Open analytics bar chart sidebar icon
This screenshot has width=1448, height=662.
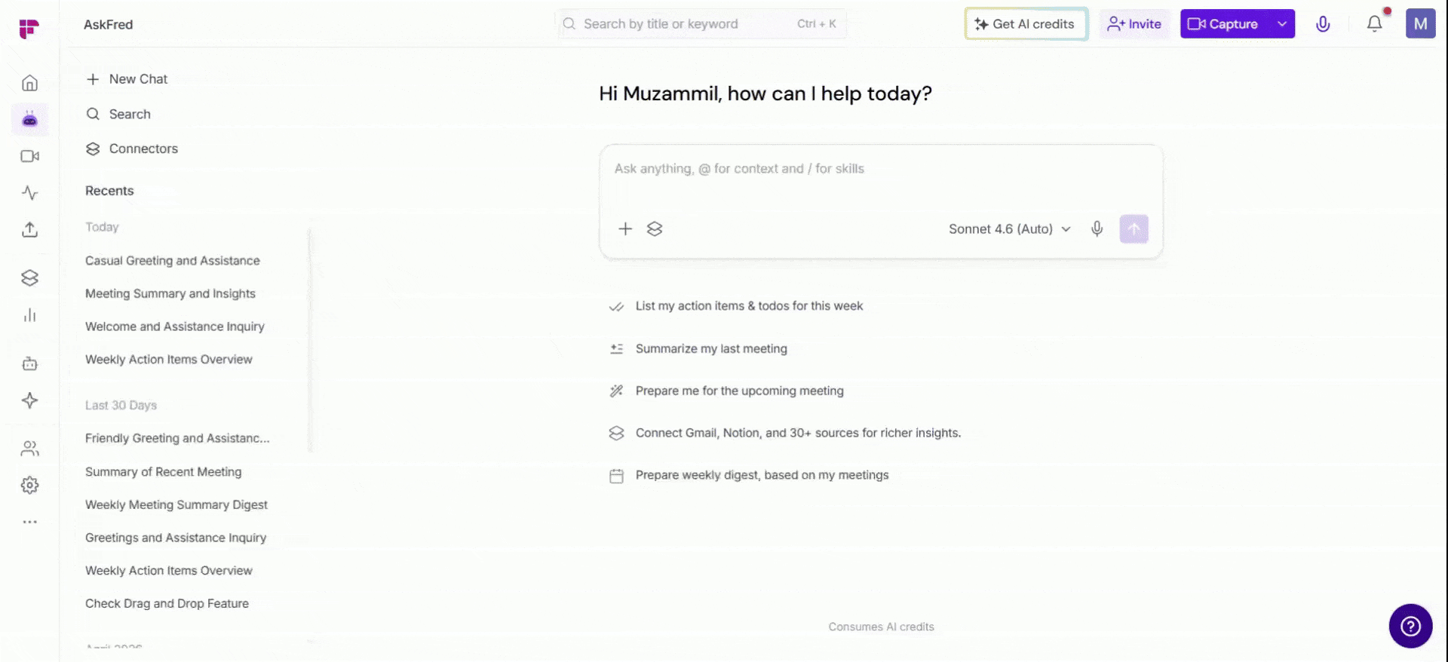point(29,315)
